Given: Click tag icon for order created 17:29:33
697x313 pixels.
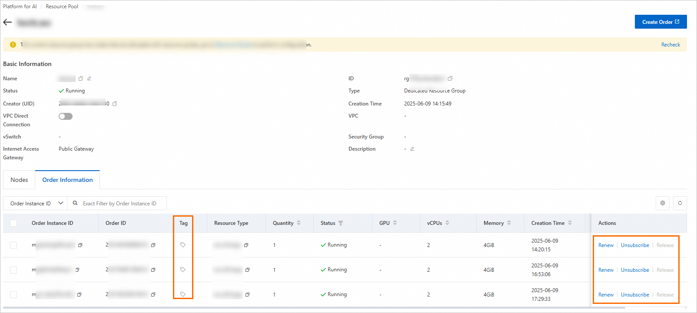Looking at the screenshot, I should (x=183, y=294).
